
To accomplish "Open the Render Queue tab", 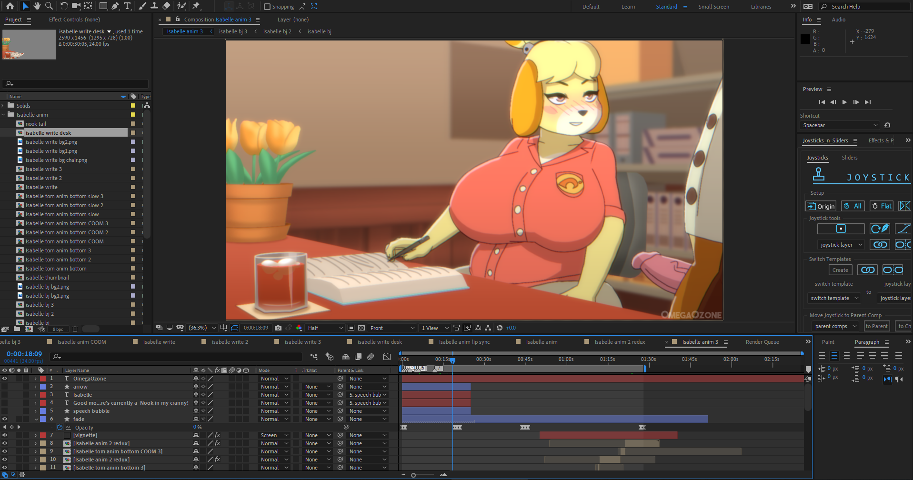I will 762,342.
